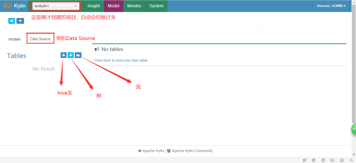
Task: Click the trash bin icon in status bar
Action: (x=323, y=160)
